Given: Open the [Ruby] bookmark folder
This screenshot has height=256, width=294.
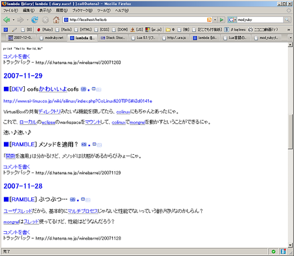Looking at the screenshot, I should point(45,29).
